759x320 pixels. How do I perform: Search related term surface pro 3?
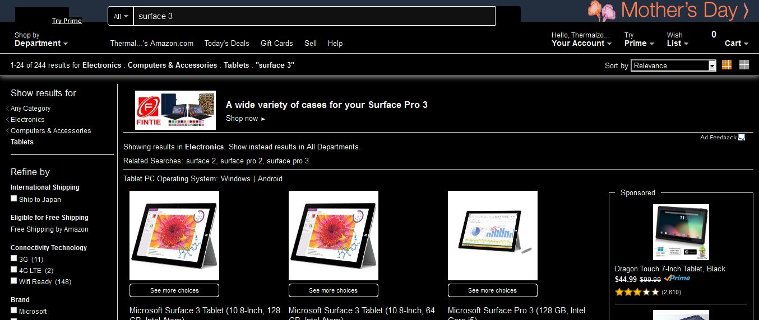pyautogui.click(x=288, y=161)
